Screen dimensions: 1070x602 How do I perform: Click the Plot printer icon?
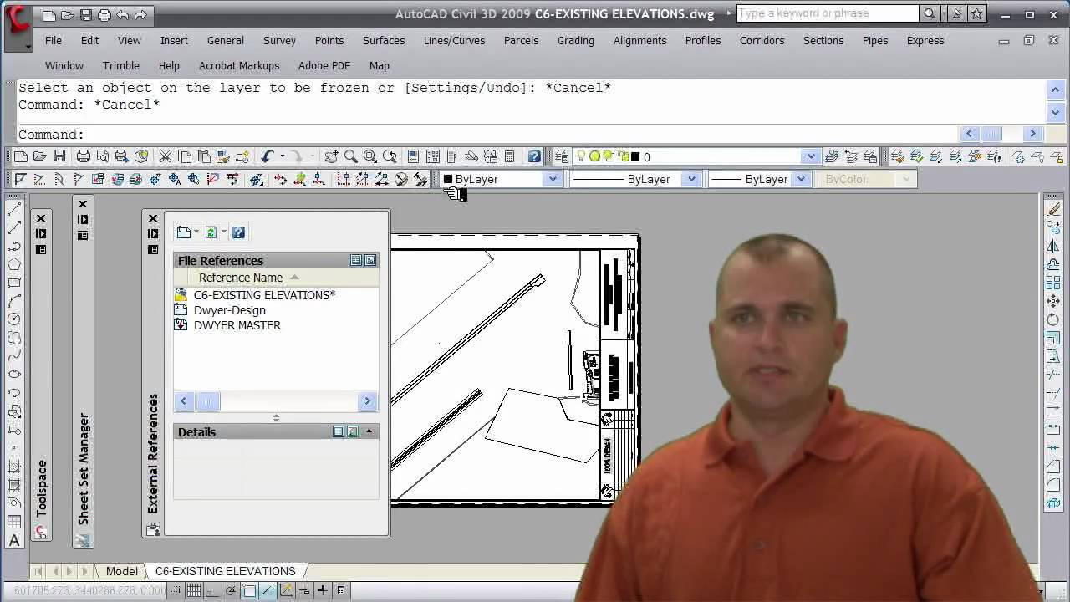tap(84, 156)
